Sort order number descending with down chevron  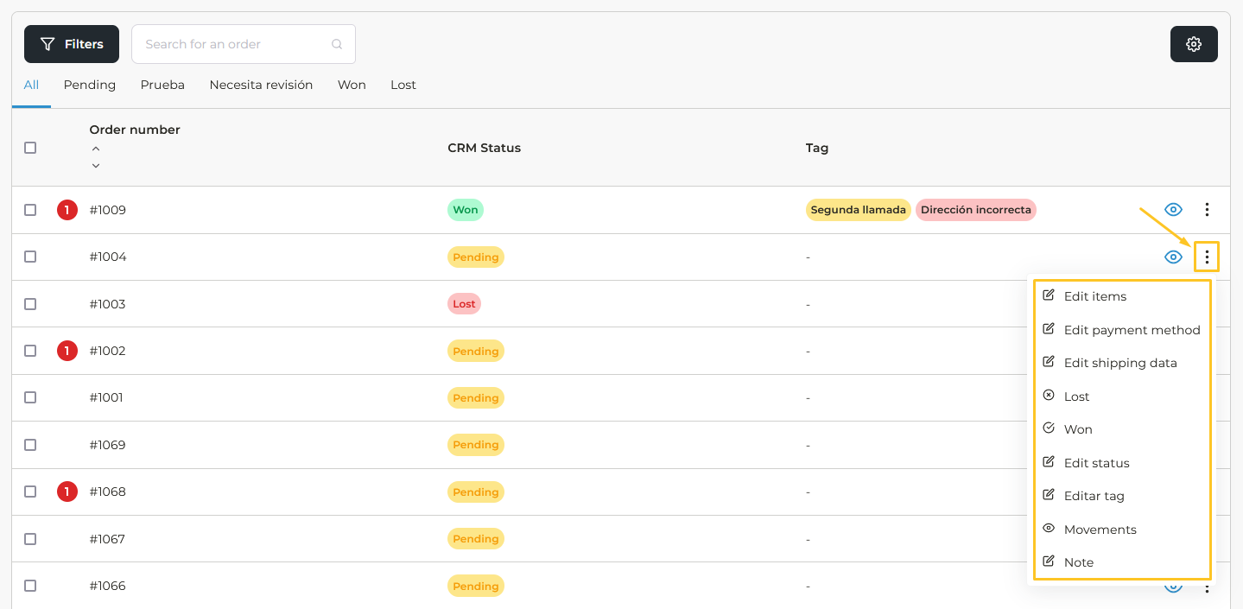coord(96,165)
